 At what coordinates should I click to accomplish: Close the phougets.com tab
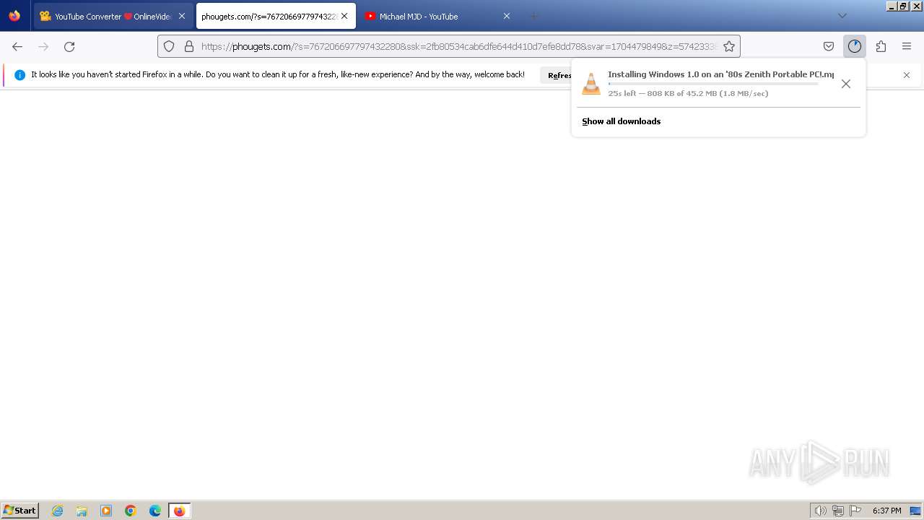[344, 16]
